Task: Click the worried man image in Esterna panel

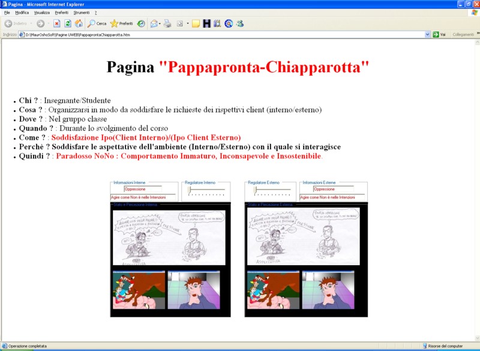Action: (328, 290)
